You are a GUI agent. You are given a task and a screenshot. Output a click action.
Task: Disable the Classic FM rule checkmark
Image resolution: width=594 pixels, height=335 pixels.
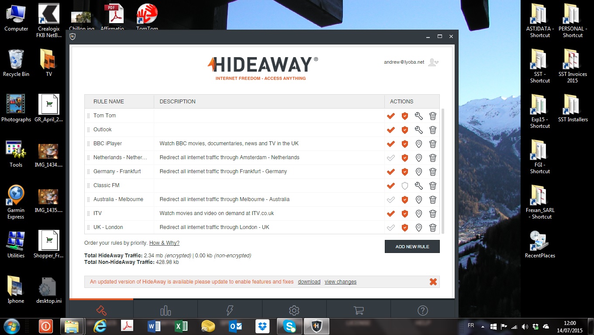click(x=391, y=186)
